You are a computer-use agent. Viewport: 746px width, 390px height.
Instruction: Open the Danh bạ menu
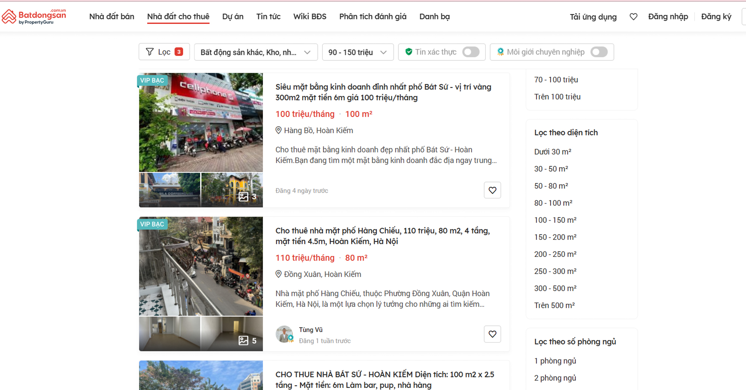point(435,16)
